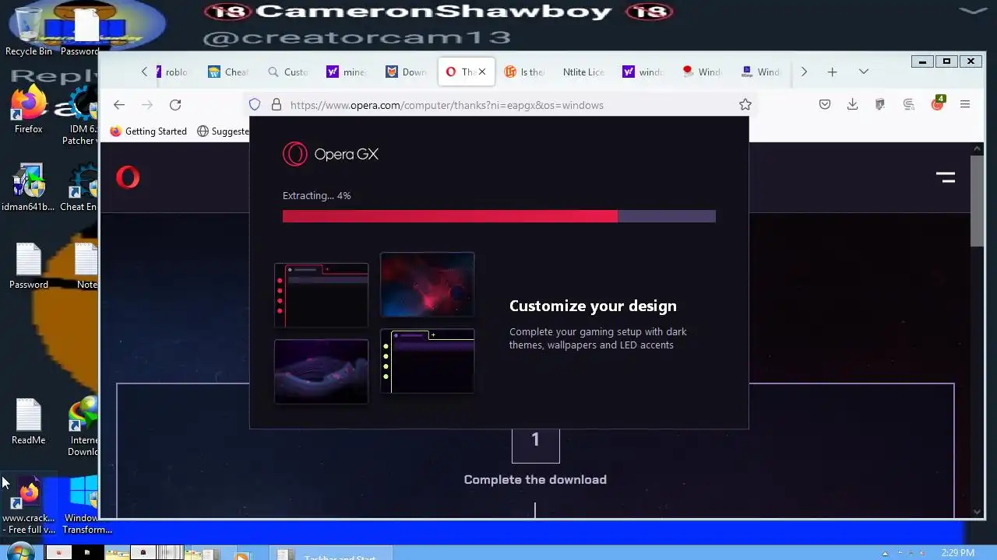Screen dimensions: 997x560
Task: Switch to the 'windo' Yahoo tab
Action: click(x=643, y=72)
